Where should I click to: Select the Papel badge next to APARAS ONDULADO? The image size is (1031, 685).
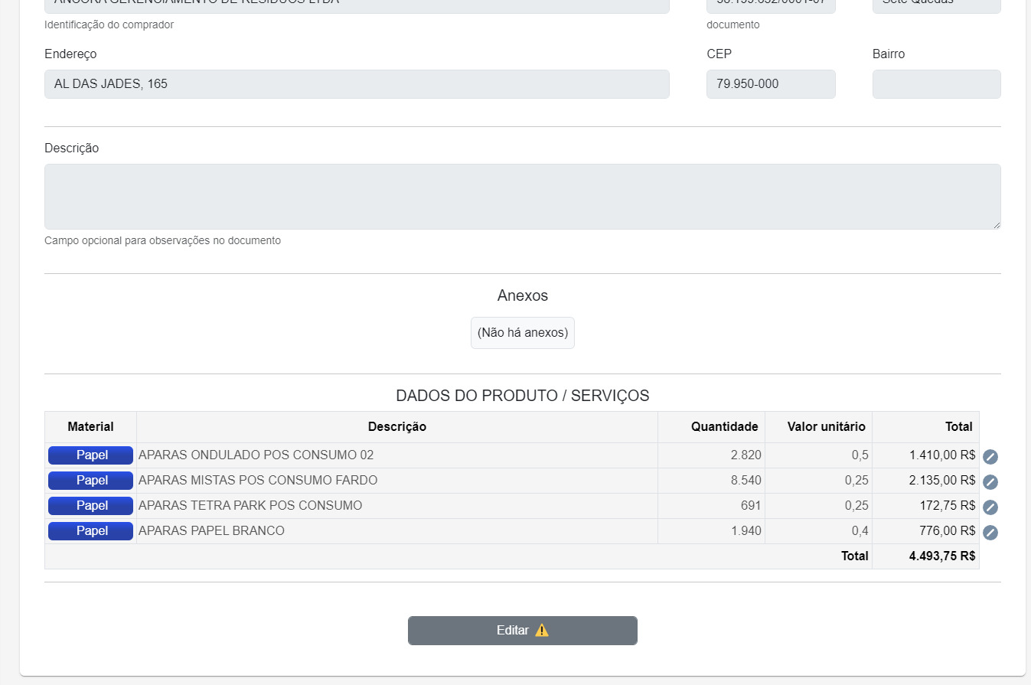point(90,455)
